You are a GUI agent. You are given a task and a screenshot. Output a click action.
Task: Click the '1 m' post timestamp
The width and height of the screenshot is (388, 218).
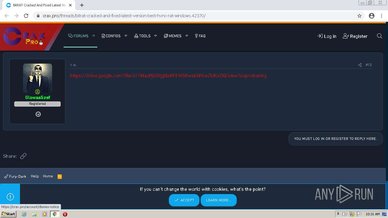coord(73,65)
